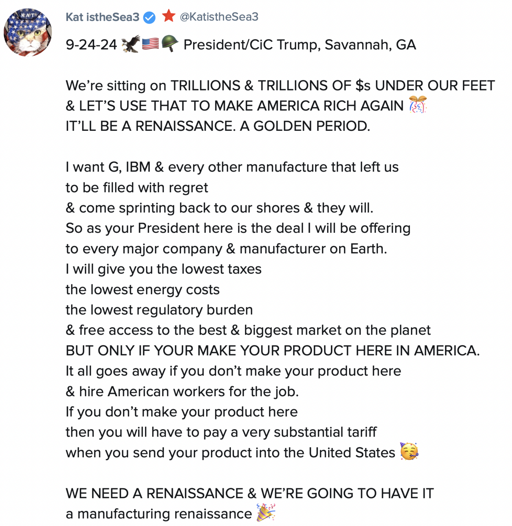The image size is (512, 526).
Task: Click the date text 9-24-24
Action: (x=91, y=45)
